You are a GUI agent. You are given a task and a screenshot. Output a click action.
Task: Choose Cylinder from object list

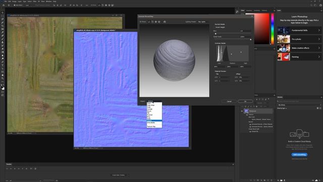point(154,109)
